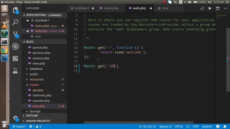Click the code minimap preview

221,16
